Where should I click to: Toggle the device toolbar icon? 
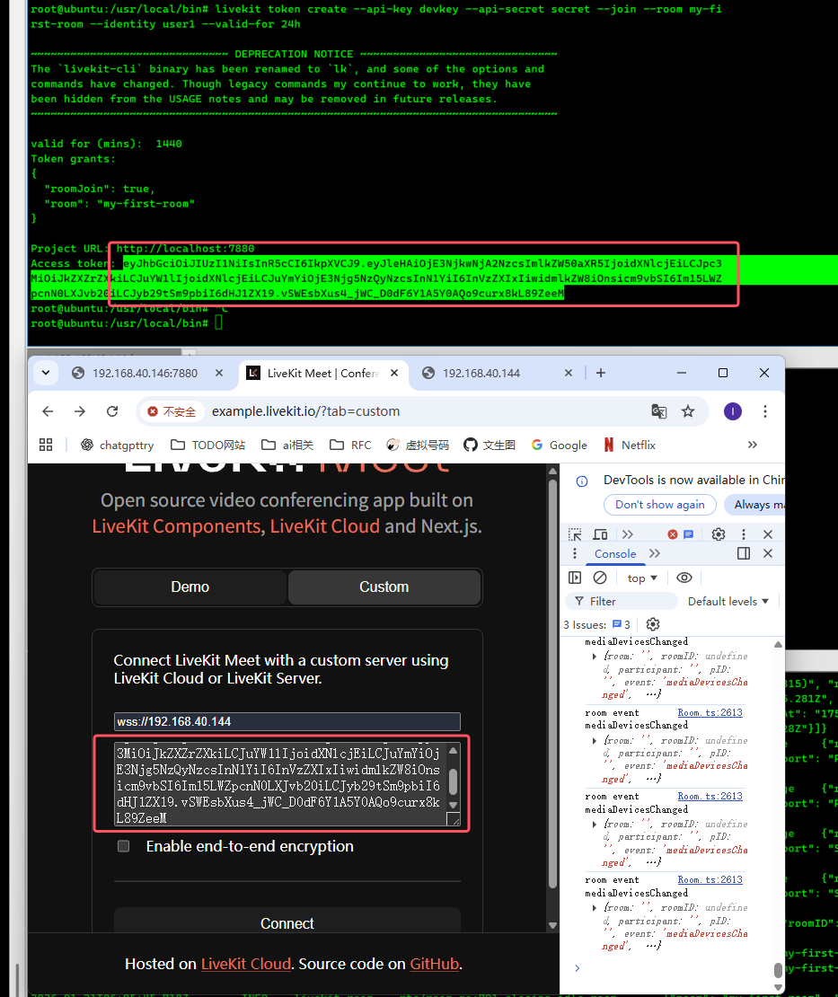600,534
